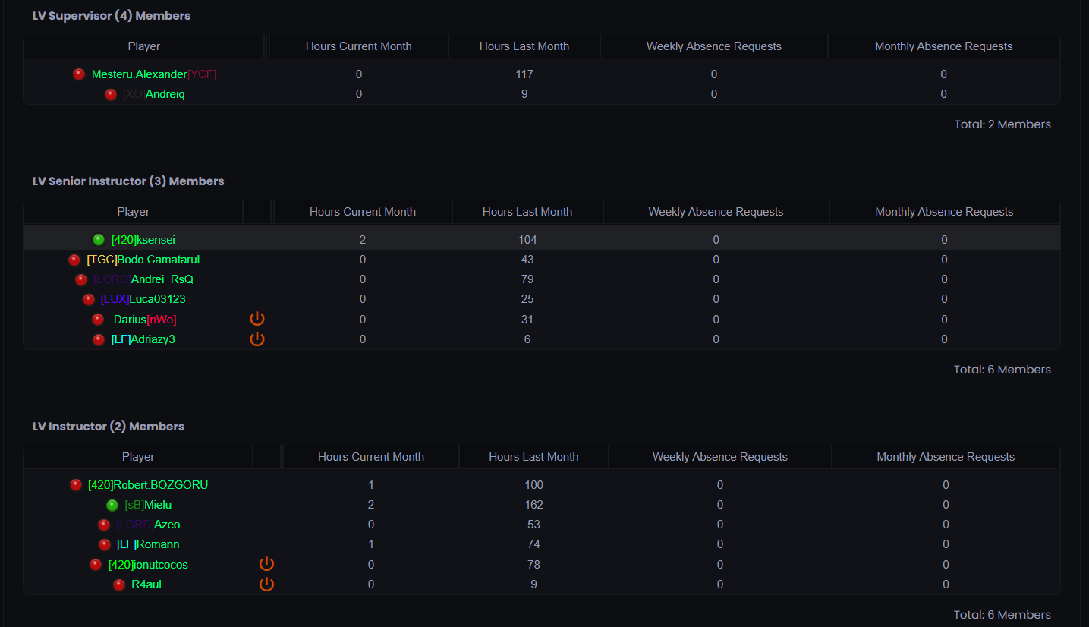The image size is (1089, 627).
Task: Click red status dot beside [420]Robert.BOZGORU
Action: click(76, 485)
